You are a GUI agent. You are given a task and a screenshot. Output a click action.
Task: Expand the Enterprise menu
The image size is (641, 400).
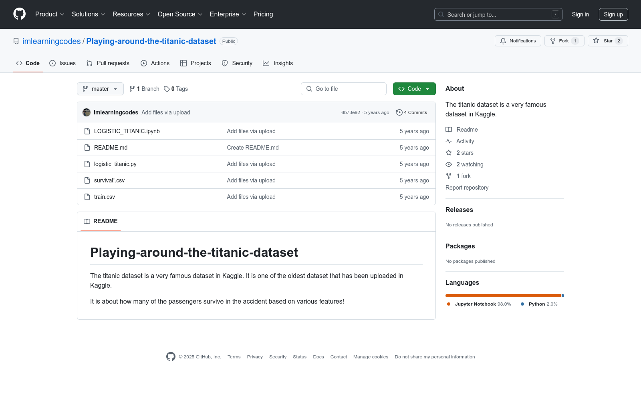pyautogui.click(x=228, y=14)
